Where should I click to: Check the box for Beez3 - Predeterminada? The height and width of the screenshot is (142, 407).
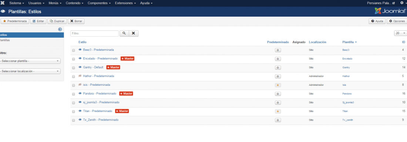(74, 50)
